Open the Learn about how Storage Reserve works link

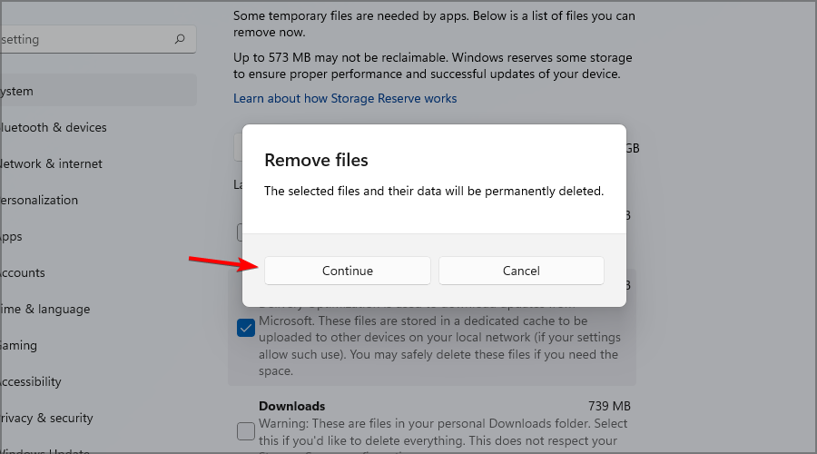click(345, 98)
